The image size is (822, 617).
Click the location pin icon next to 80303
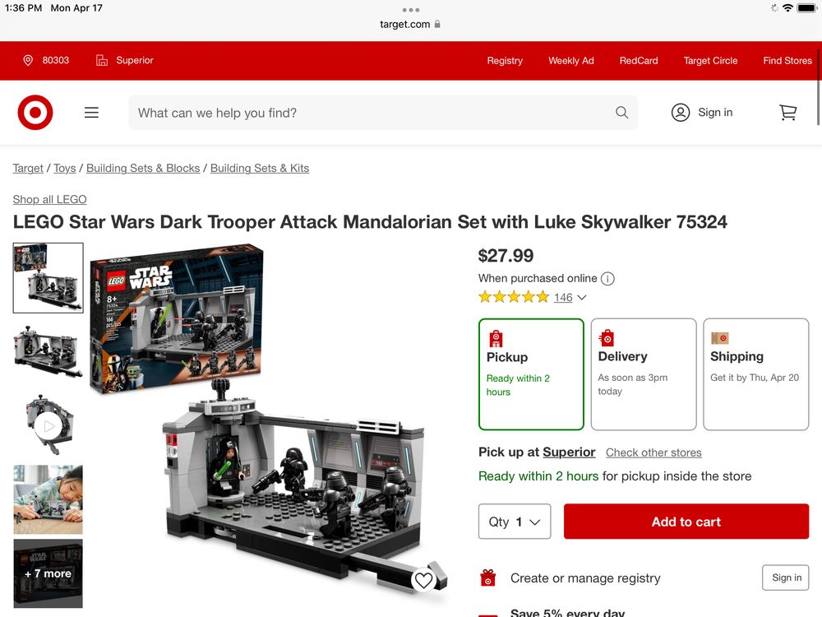(28, 60)
